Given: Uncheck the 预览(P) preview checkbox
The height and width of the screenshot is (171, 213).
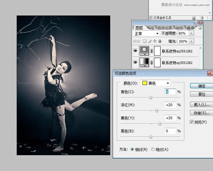Looking at the screenshot, I should click(x=192, y=122).
